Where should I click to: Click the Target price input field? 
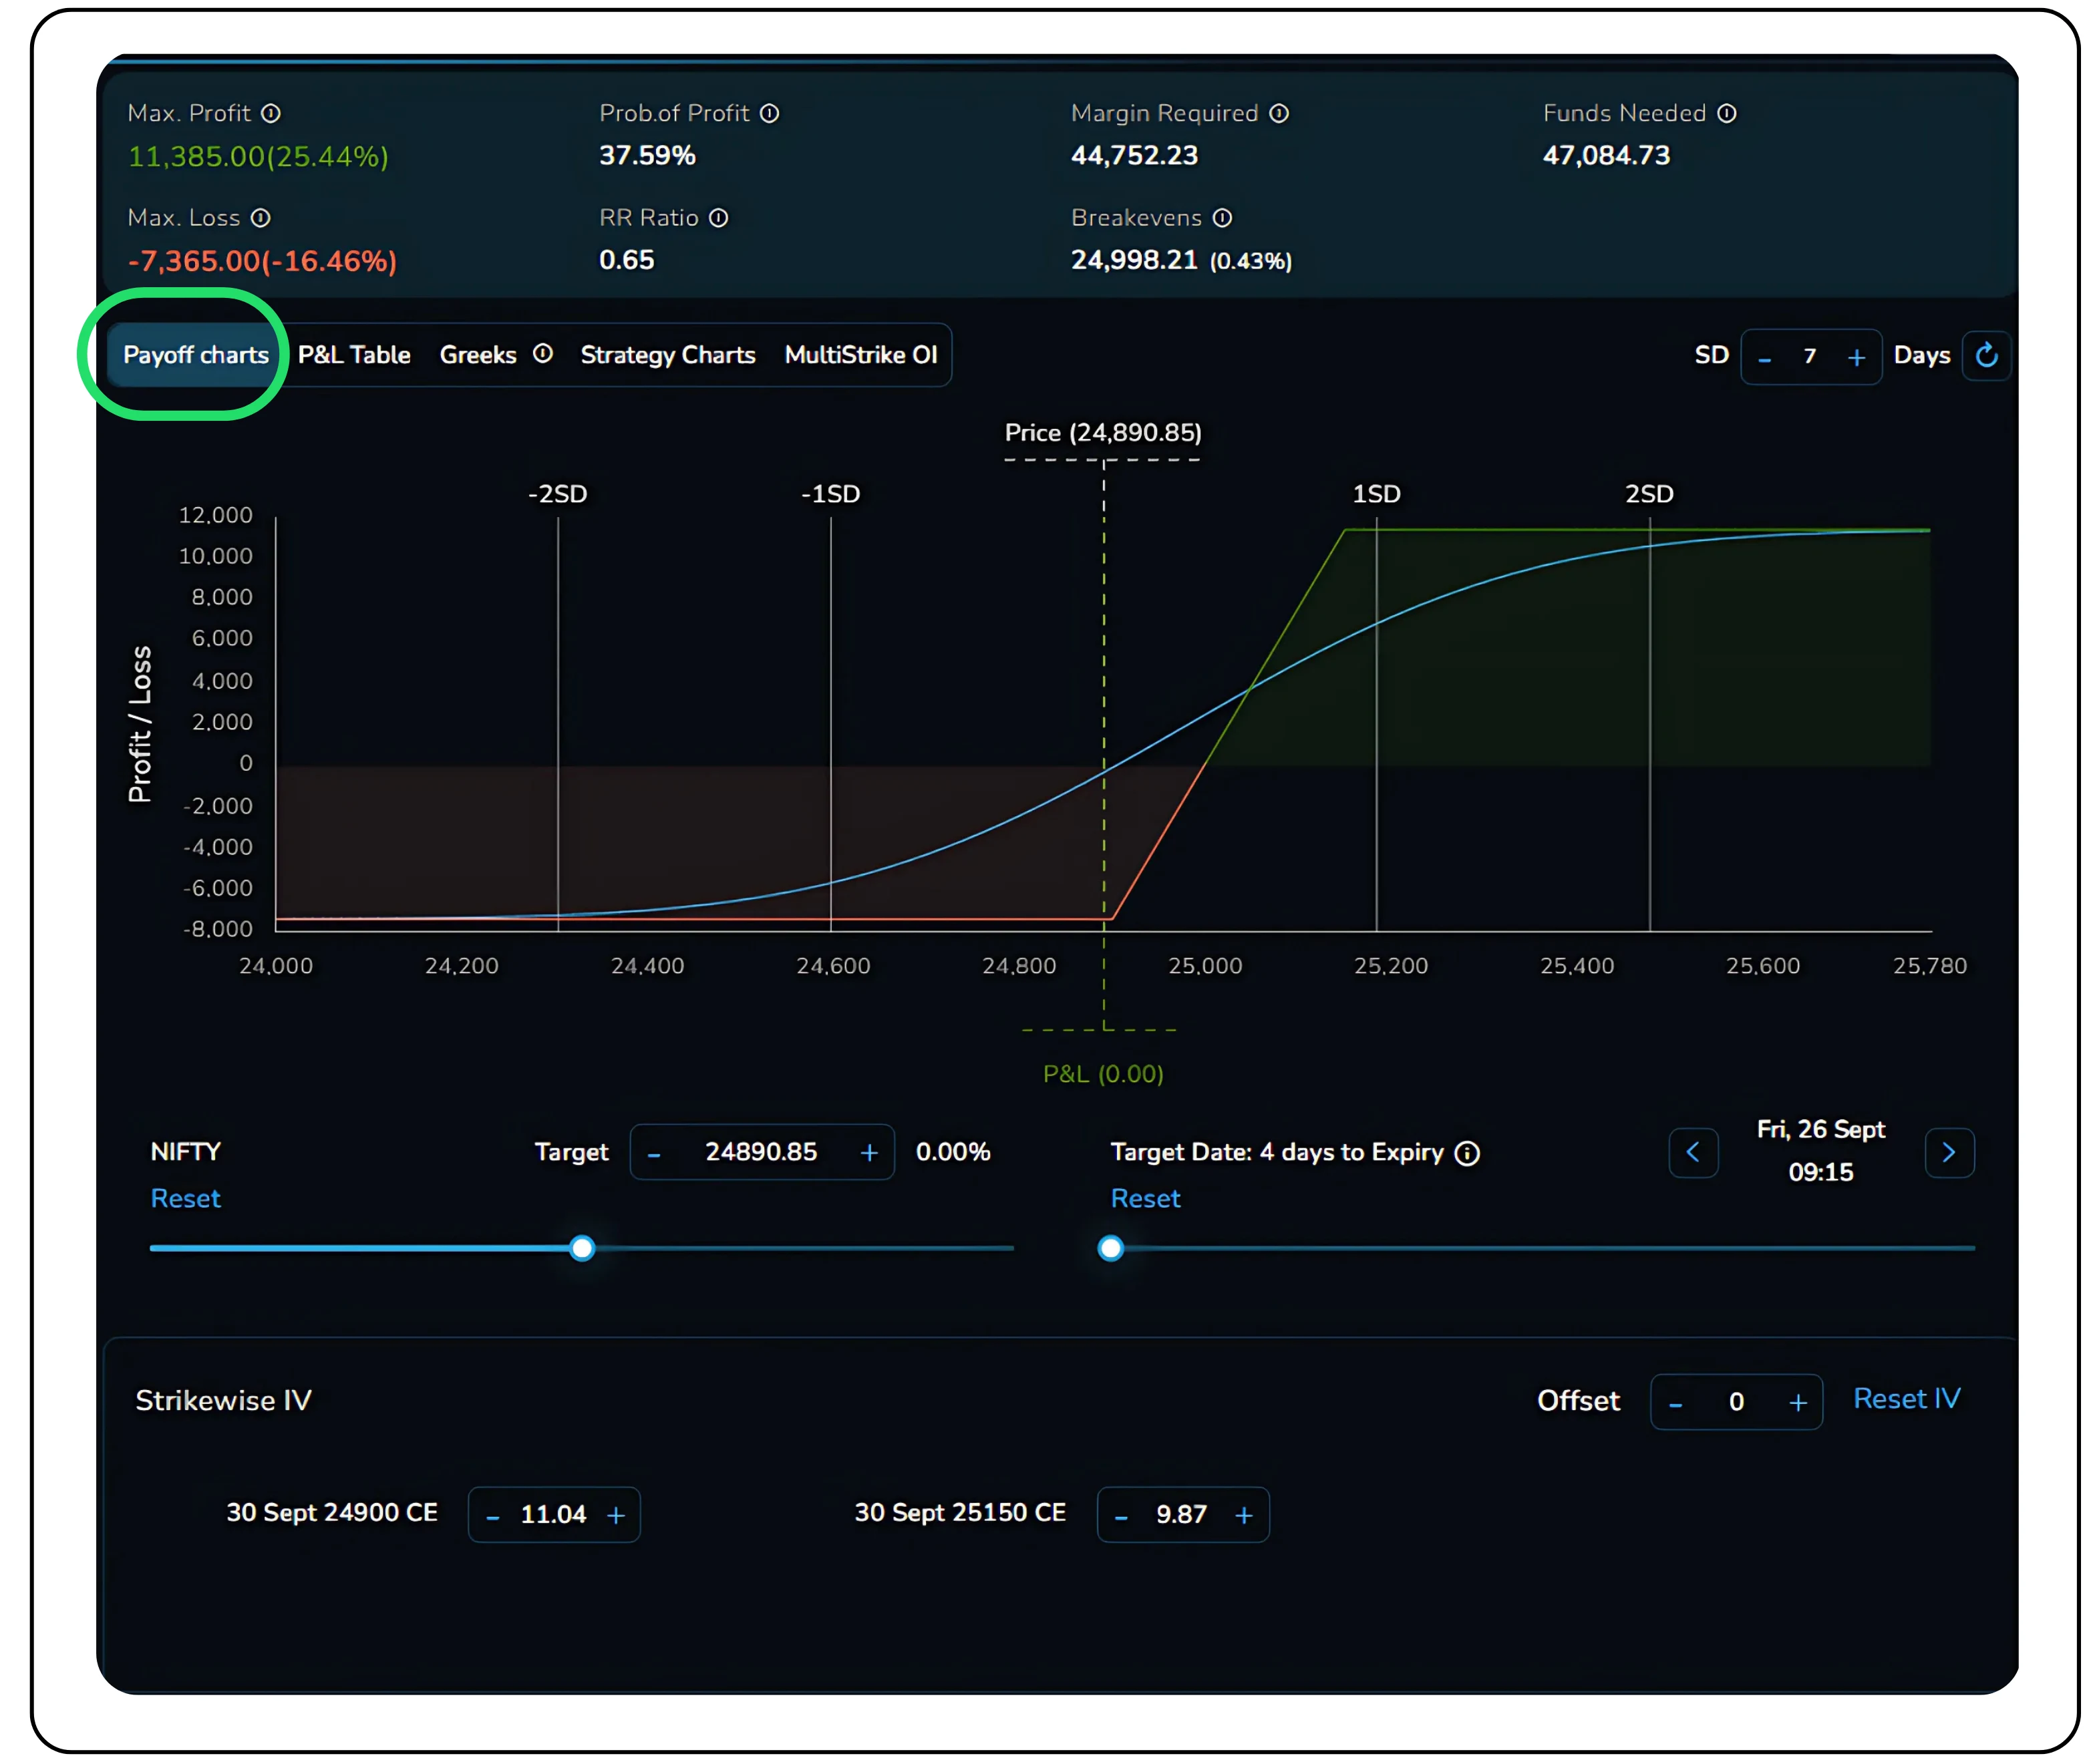[761, 1152]
